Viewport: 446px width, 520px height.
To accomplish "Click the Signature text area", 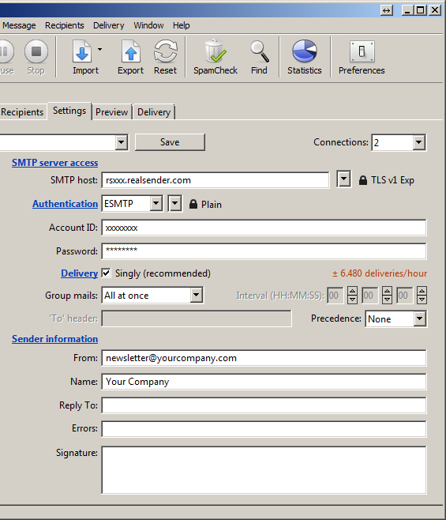I will click(x=264, y=470).
